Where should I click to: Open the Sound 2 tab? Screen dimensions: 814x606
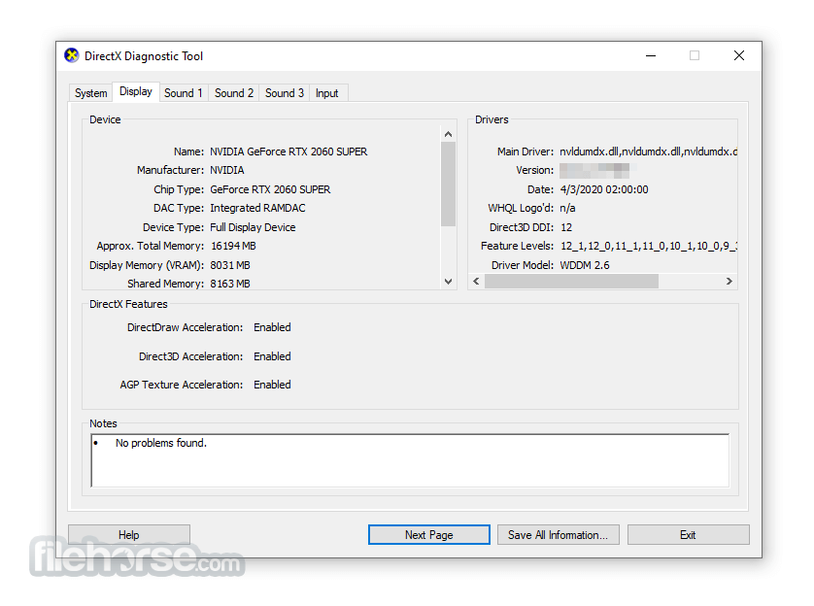(x=234, y=93)
